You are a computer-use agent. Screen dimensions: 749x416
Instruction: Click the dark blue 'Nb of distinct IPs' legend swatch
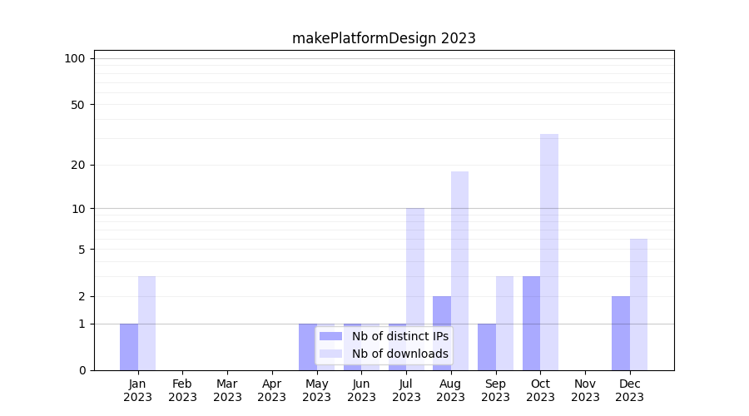pos(331,336)
